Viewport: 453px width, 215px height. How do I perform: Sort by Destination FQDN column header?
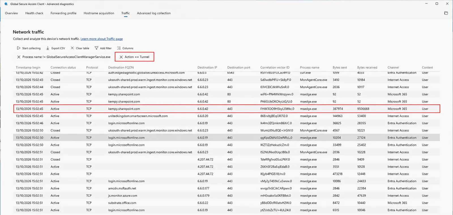121,68
